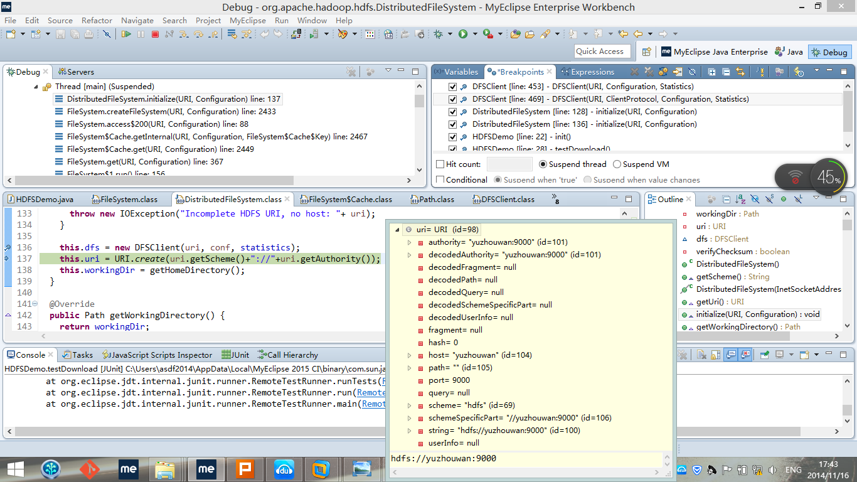
Task: Open the Refactor menu
Action: [x=97, y=20]
